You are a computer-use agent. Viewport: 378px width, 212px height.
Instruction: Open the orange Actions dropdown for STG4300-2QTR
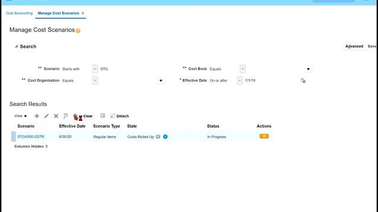[264, 136]
